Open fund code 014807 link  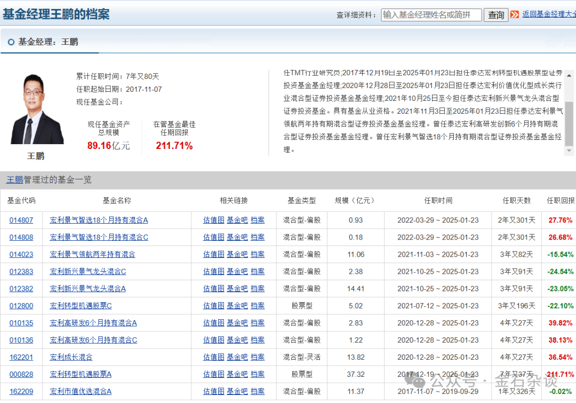21,220
